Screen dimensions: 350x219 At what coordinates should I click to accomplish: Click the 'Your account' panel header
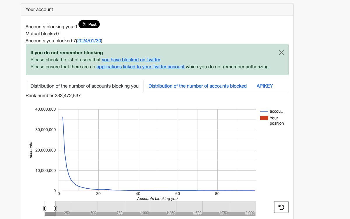pyautogui.click(x=39, y=9)
